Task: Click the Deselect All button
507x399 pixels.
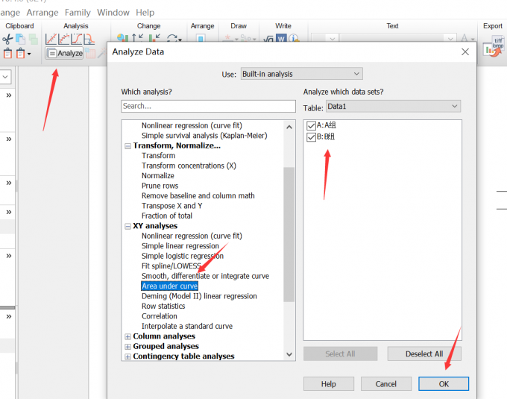Action: tap(423, 354)
